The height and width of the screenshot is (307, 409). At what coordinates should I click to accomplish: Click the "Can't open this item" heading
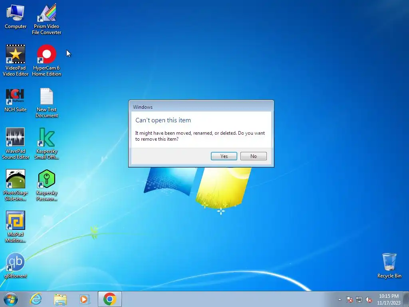(x=163, y=120)
